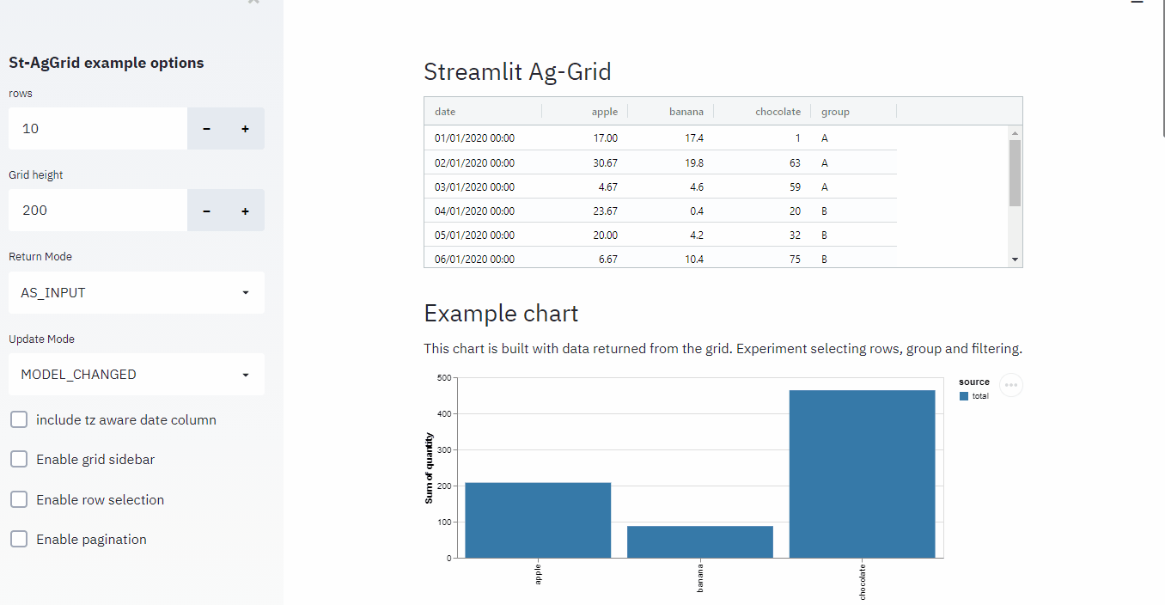1165x605 pixels.
Task: Click the minus button for rows
Action: click(206, 129)
